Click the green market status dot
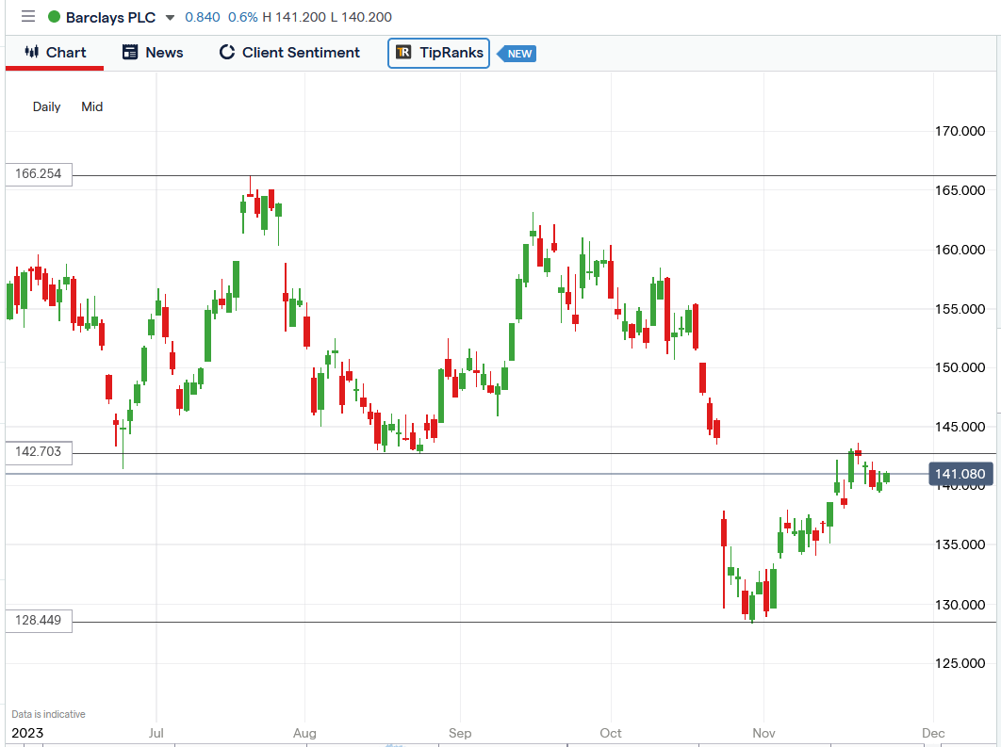 55,17
